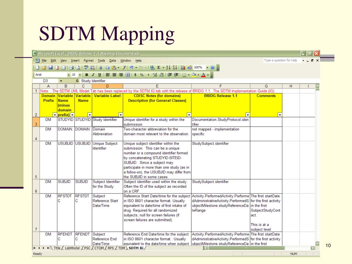Open the Insert menu

pyautogui.click(x=75, y=60)
